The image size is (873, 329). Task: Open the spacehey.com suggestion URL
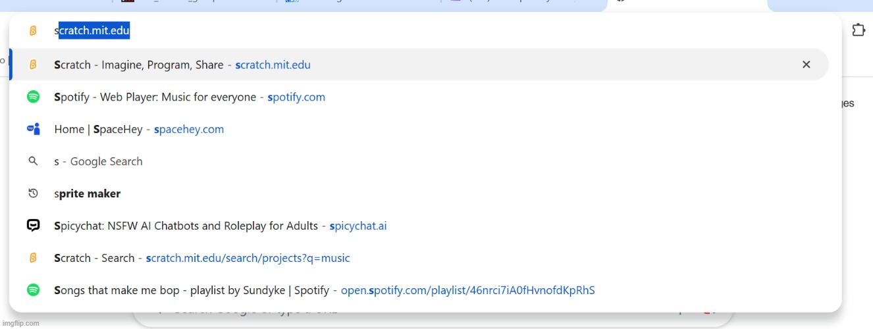click(x=189, y=129)
